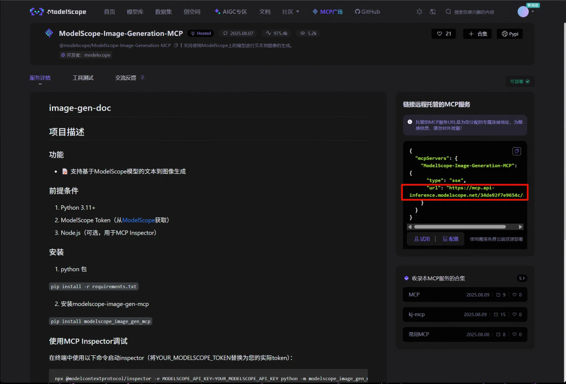The width and height of the screenshot is (566, 384).
Task: Copy the MCP config JSON icon
Action: (x=517, y=151)
